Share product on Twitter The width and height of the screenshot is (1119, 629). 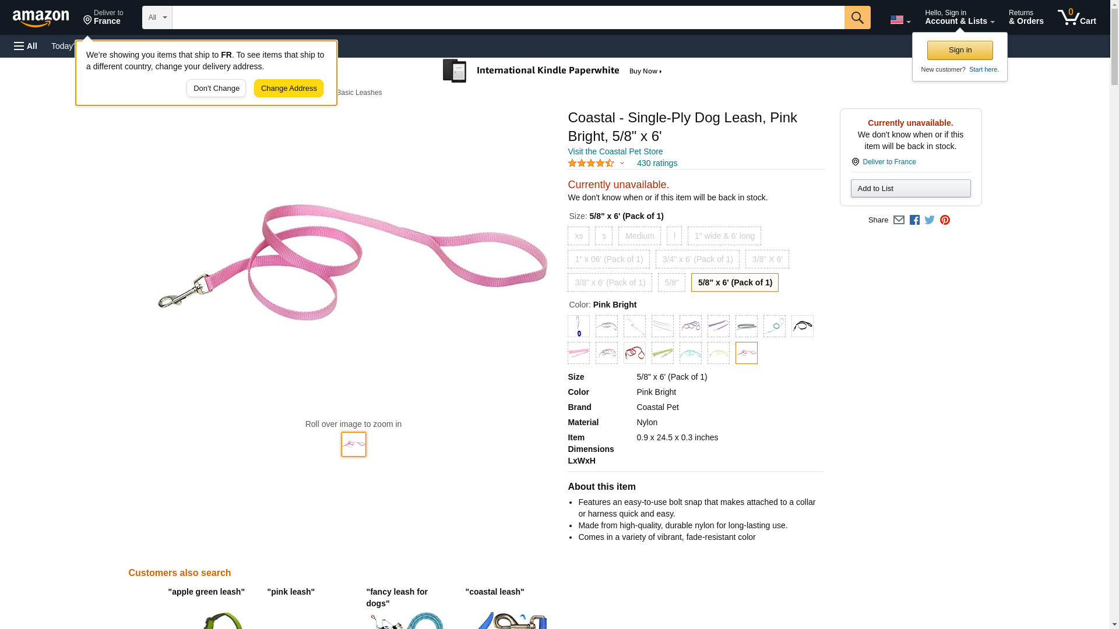click(930, 220)
